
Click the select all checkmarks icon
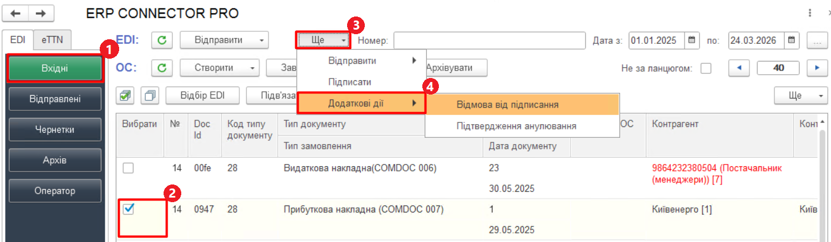click(x=125, y=95)
